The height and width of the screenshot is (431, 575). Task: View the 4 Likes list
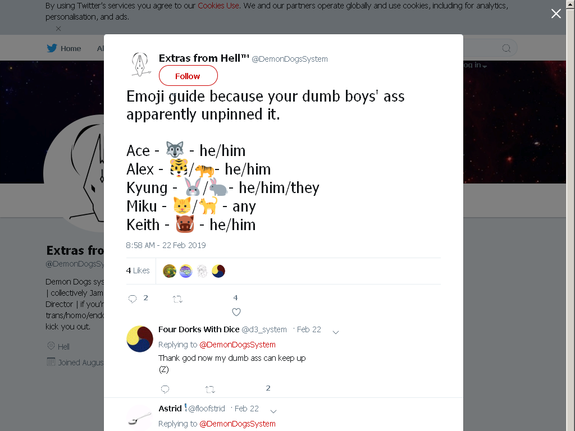click(138, 270)
